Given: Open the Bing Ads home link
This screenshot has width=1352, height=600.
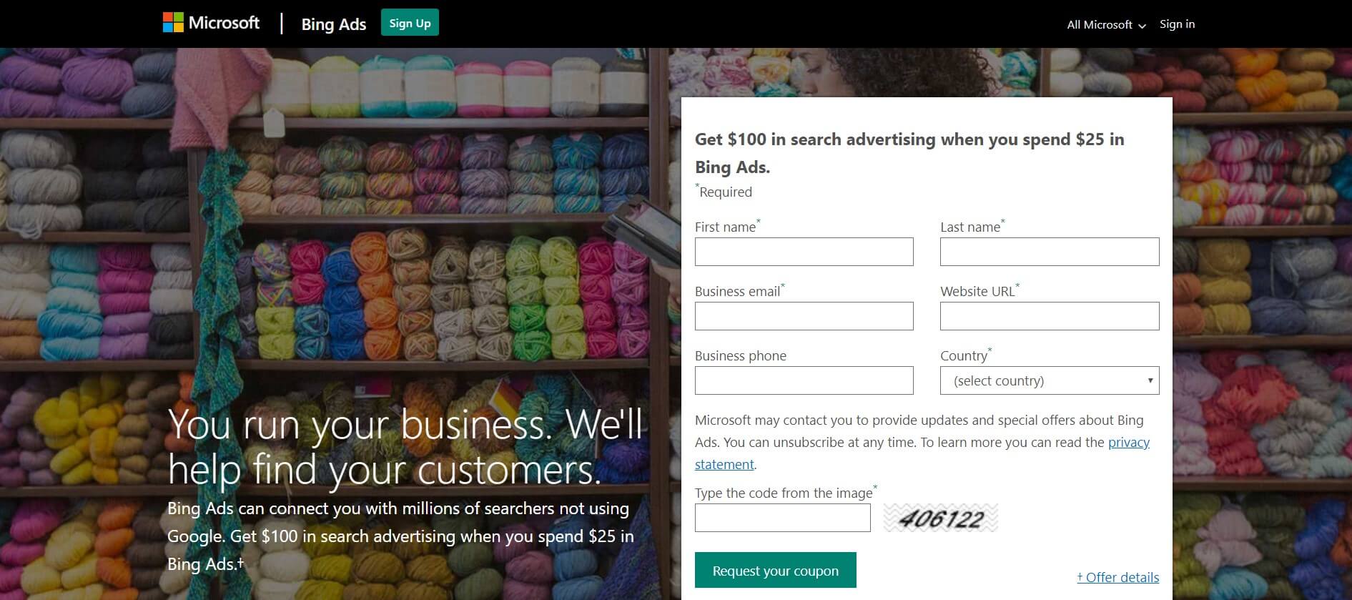Looking at the screenshot, I should pyautogui.click(x=333, y=24).
